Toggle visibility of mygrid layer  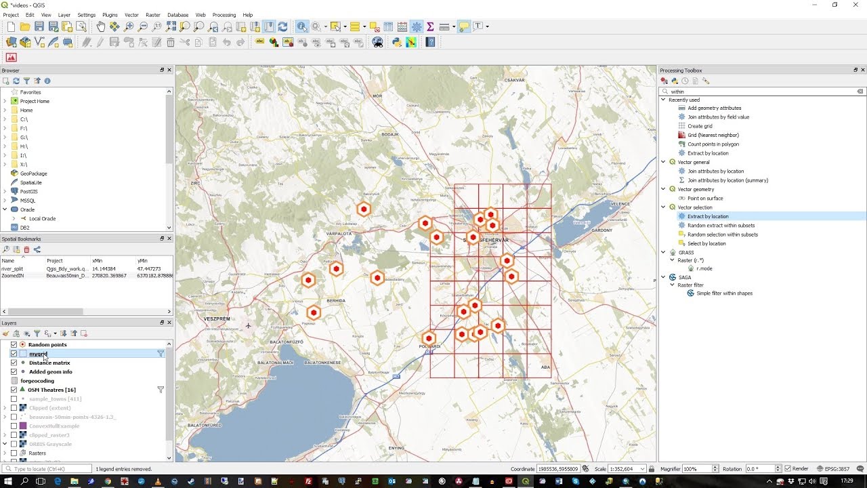pos(14,353)
